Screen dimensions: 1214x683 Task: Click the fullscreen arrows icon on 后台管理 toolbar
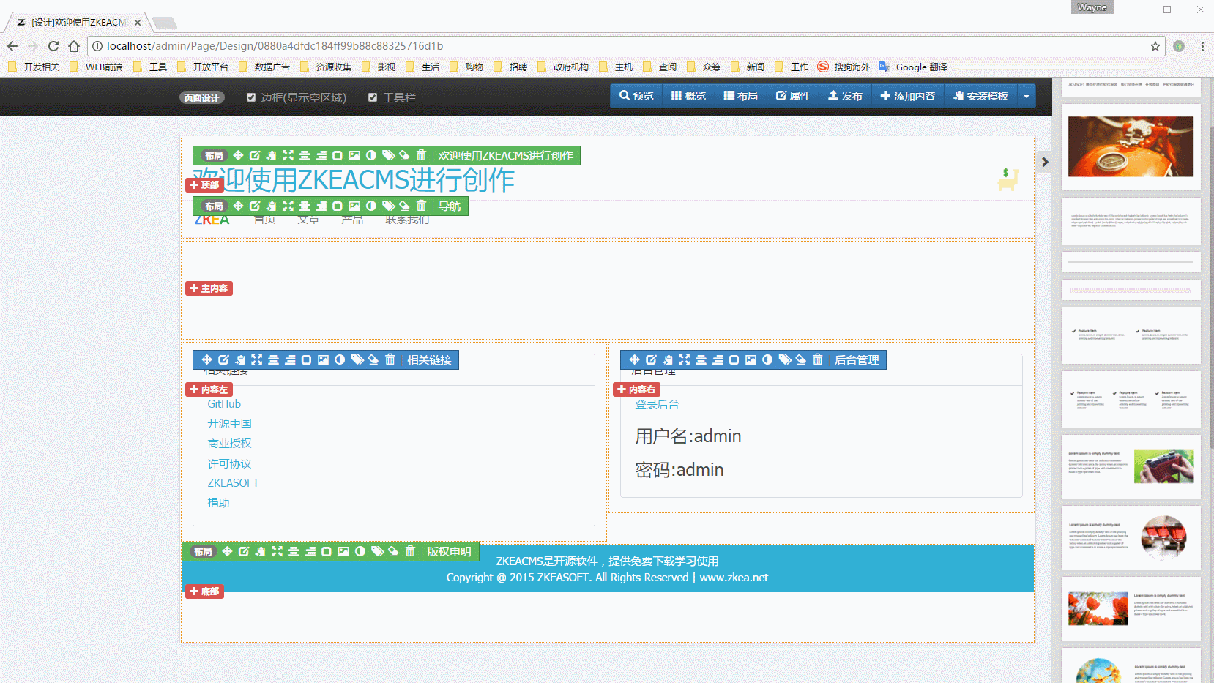tap(684, 359)
